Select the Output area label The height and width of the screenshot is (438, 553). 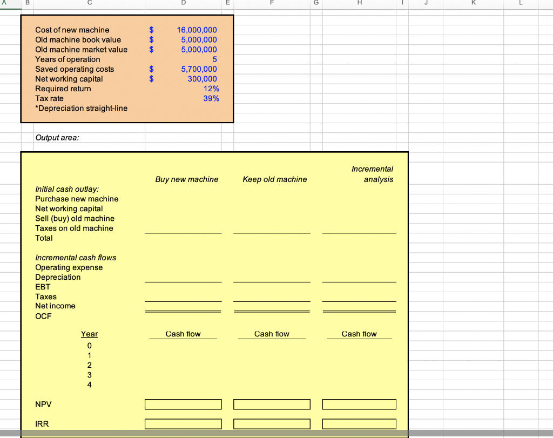(58, 138)
